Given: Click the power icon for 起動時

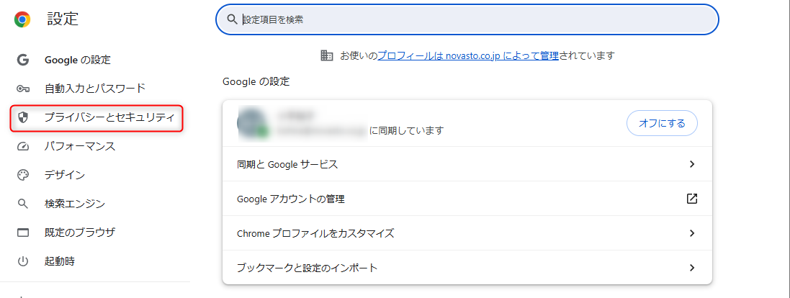Looking at the screenshot, I should 22,261.
